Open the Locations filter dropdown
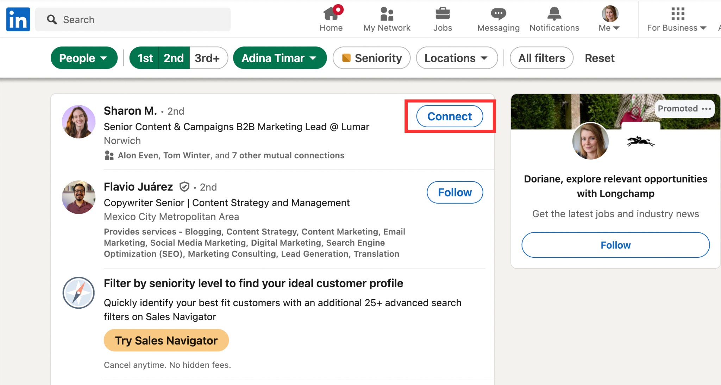This screenshot has height=385, width=721. click(x=457, y=58)
